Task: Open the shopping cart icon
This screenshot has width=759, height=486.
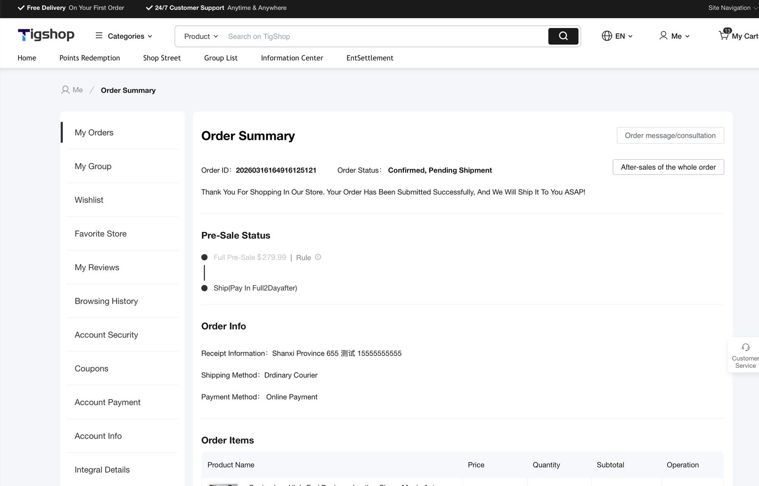Action: pyautogui.click(x=724, y=36)
